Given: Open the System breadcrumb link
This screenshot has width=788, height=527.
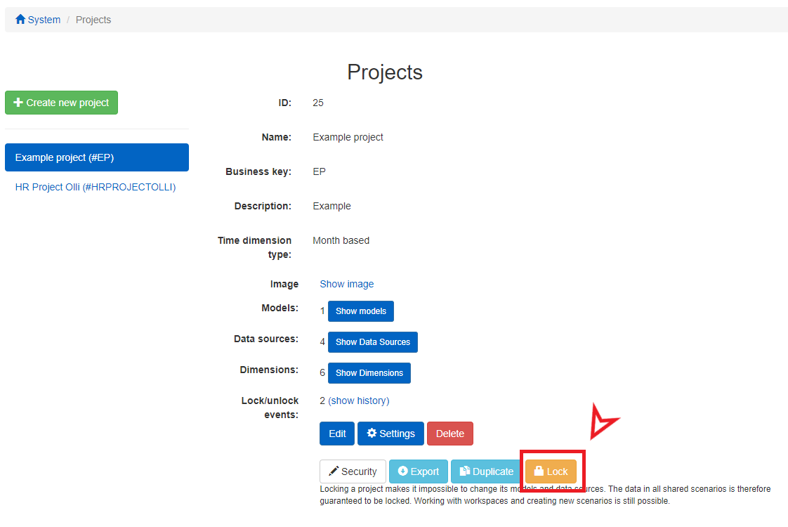Looking at the screenshot, I should point(42,19).
